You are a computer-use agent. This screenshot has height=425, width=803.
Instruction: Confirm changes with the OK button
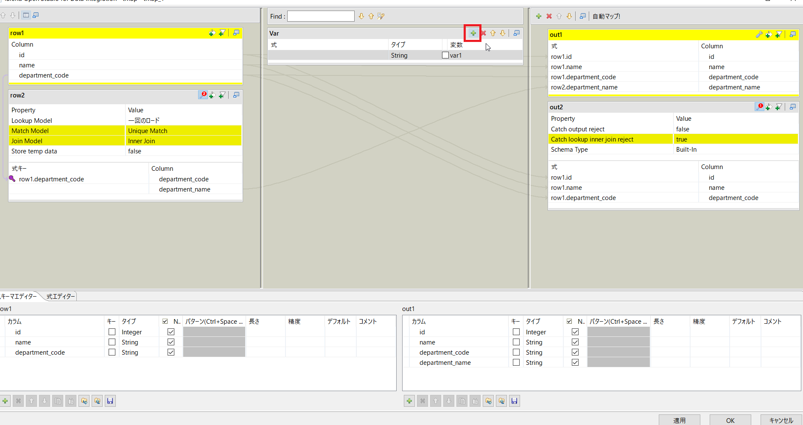(x=730, y=420)
